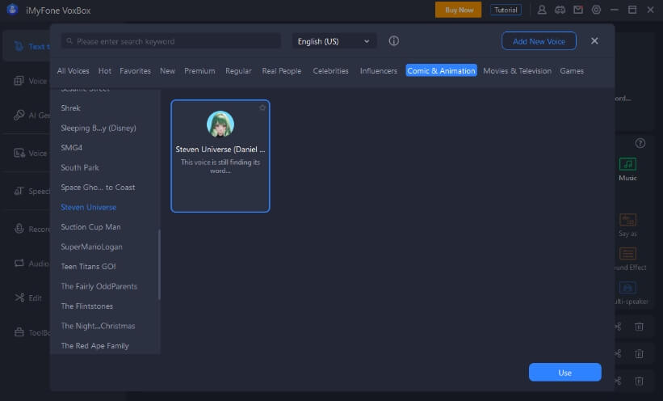Switch to Influencers tab
This screenshot has width=663, height=401.
379,70
